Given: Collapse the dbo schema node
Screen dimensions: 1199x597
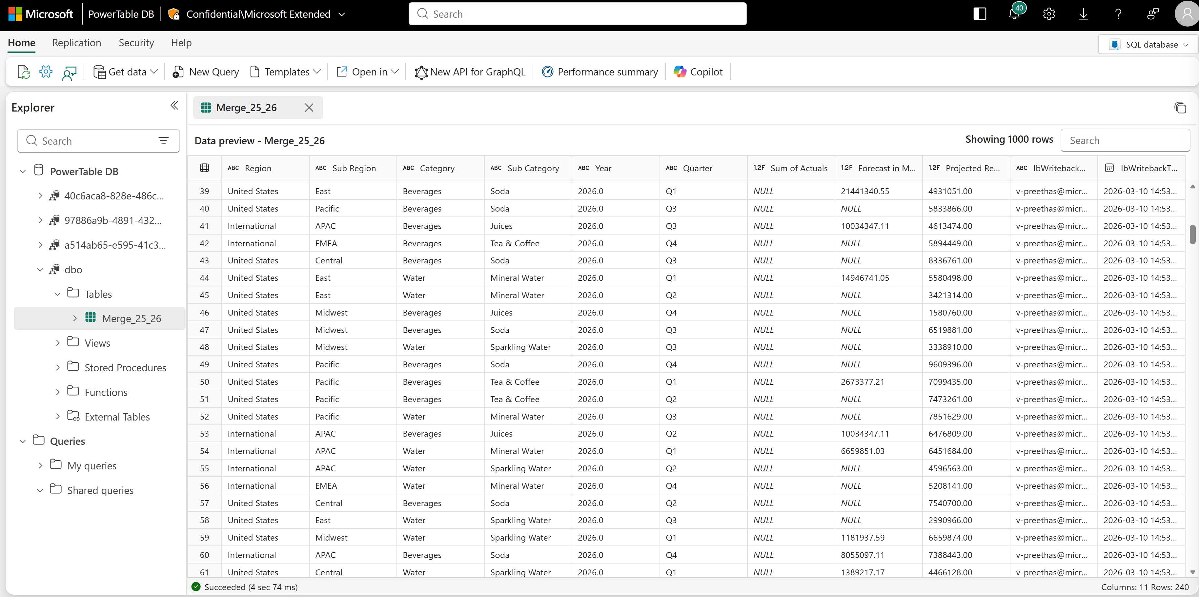Looking at the screenshot, I should (x=40, y=270).
